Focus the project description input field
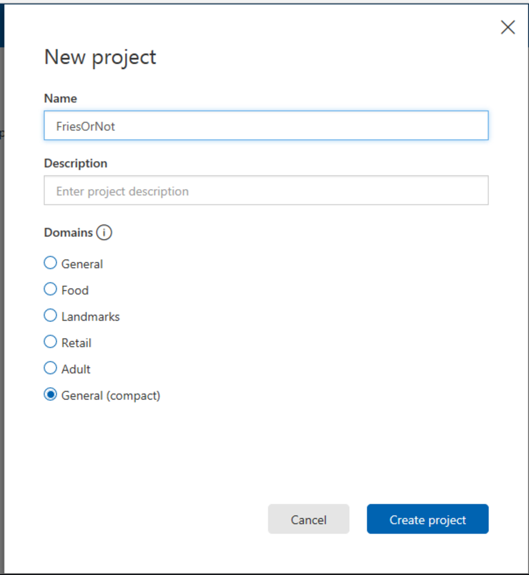This screenshot has width=529, height=575. pos(266,191)
